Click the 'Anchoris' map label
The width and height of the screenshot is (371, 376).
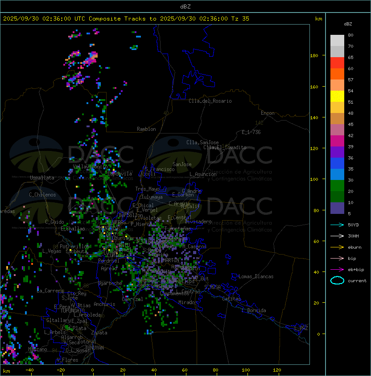coord(104,304)
